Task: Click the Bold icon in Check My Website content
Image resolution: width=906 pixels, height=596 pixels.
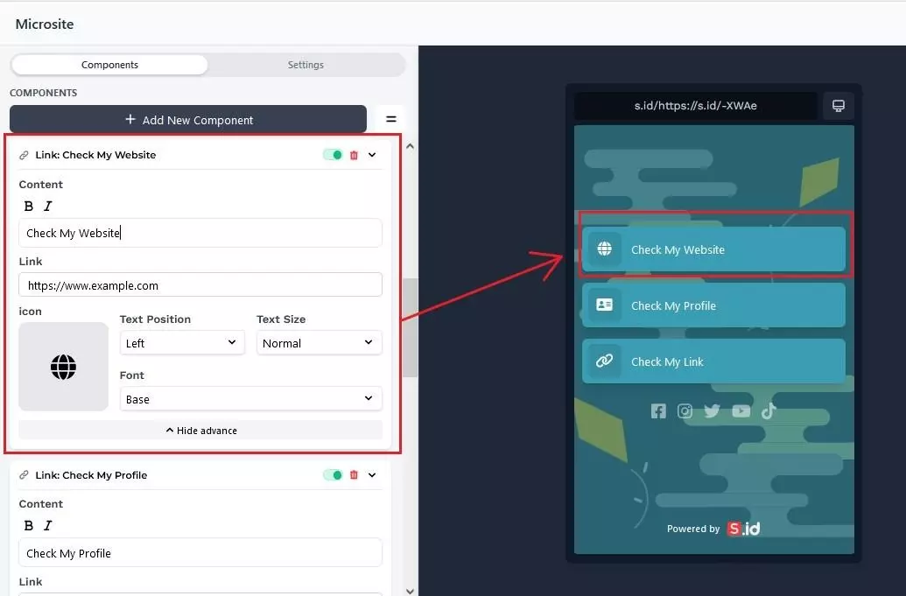Action: 28,207
